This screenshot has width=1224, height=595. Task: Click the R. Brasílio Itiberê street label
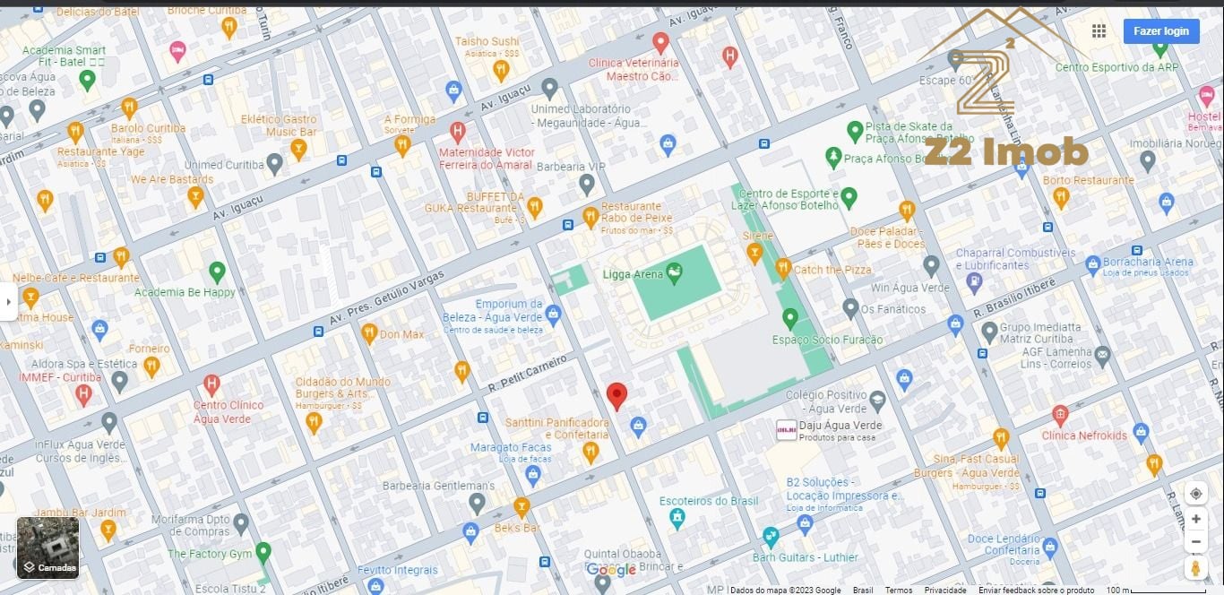pos(1013,299)
